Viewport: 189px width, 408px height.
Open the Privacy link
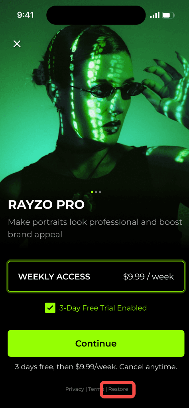tap(75, 389)
